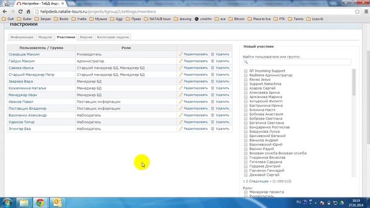Viewport: 370px width, 208px height.
Task: Click the page vertical scrollbar
Action: point(368,96)
